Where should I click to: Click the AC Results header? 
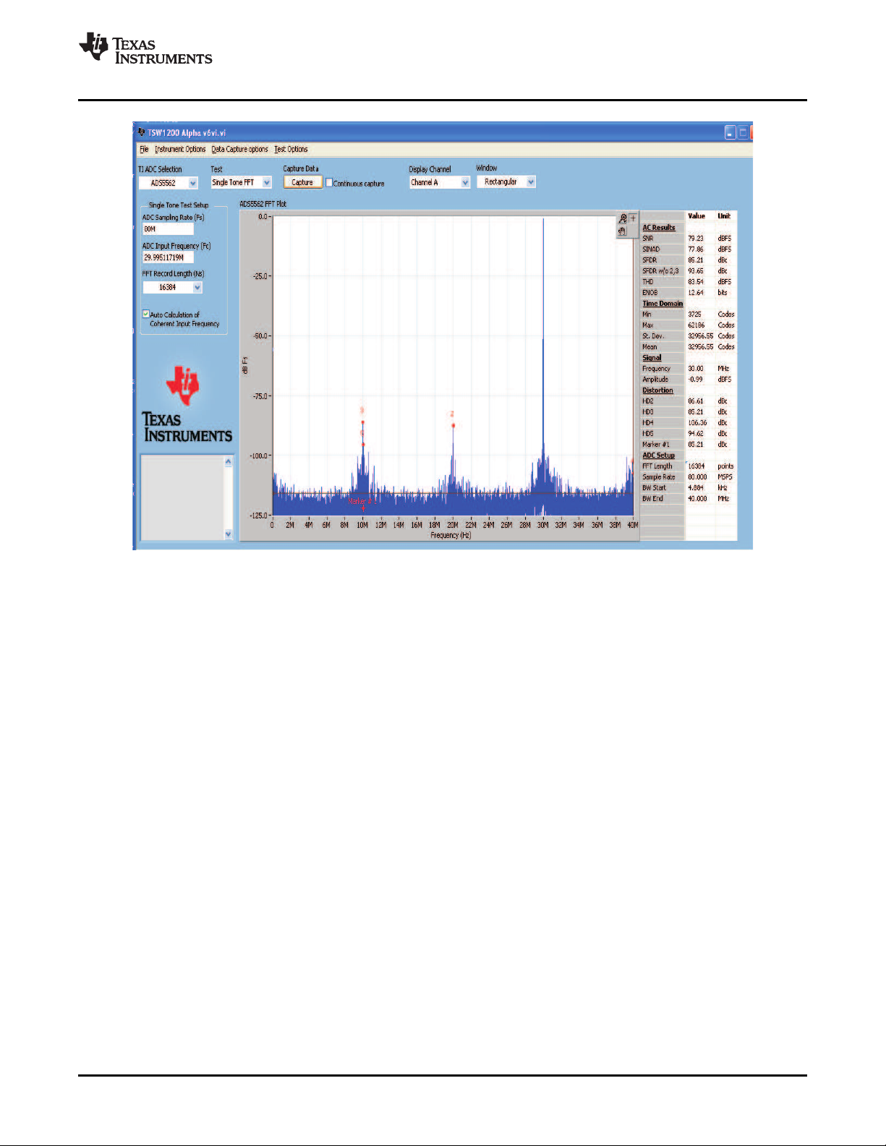[659, 228]
